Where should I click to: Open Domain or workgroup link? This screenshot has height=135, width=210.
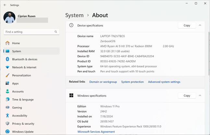[x=103, y=82]
